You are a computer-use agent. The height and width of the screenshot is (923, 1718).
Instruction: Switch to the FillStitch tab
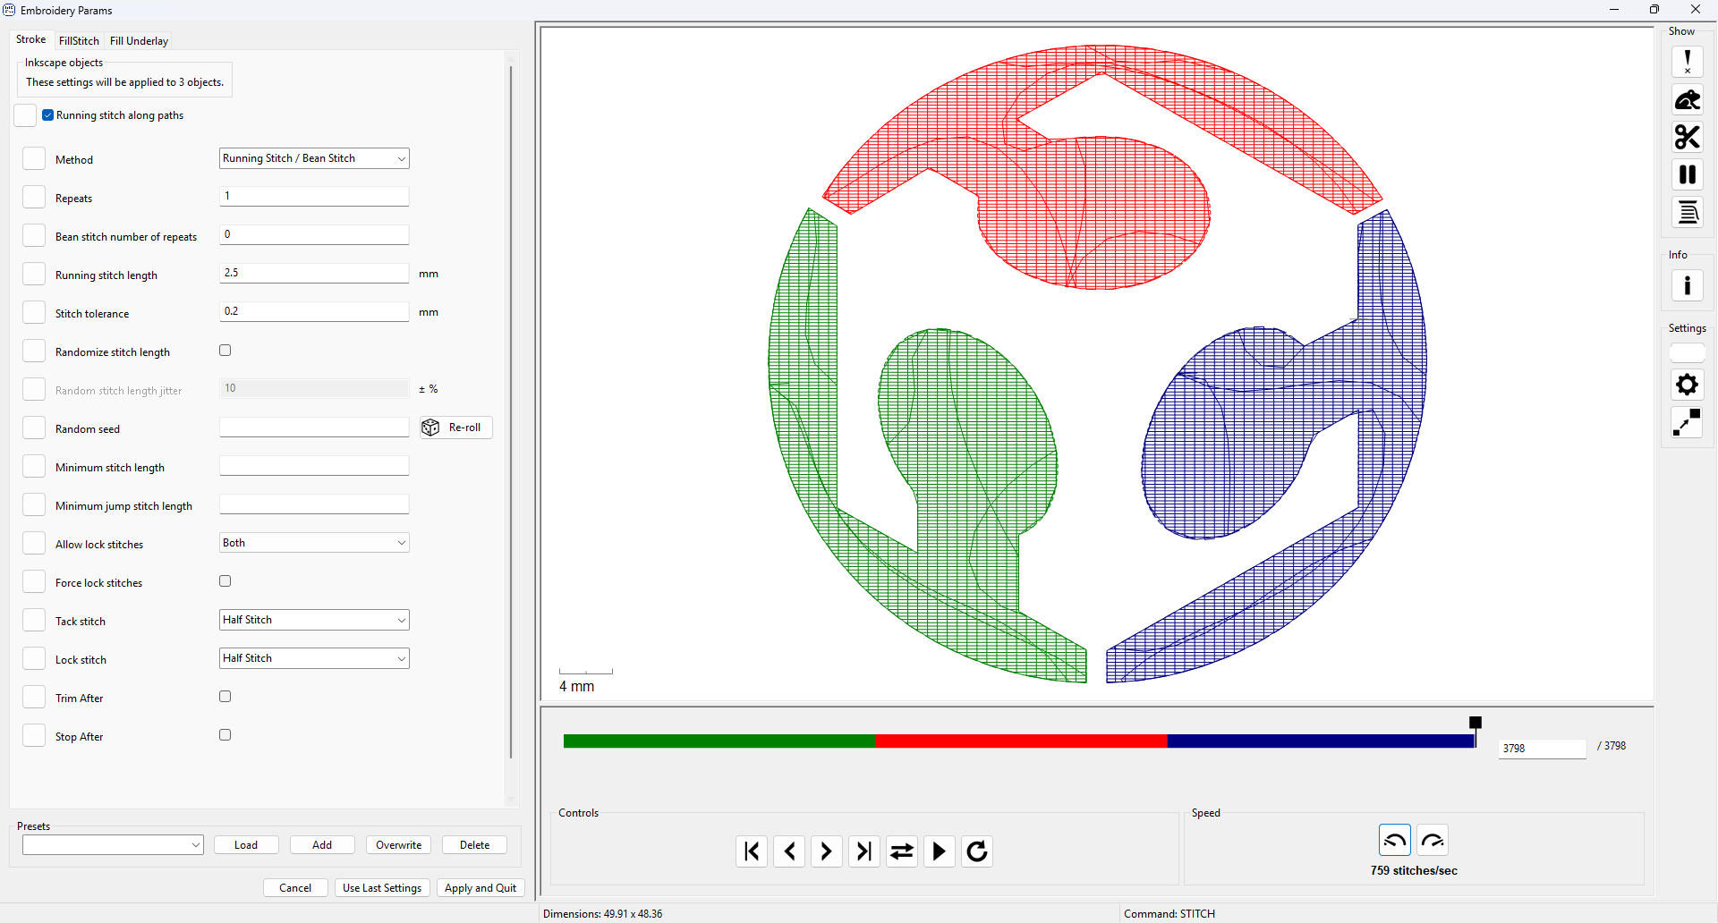(79, 41)
